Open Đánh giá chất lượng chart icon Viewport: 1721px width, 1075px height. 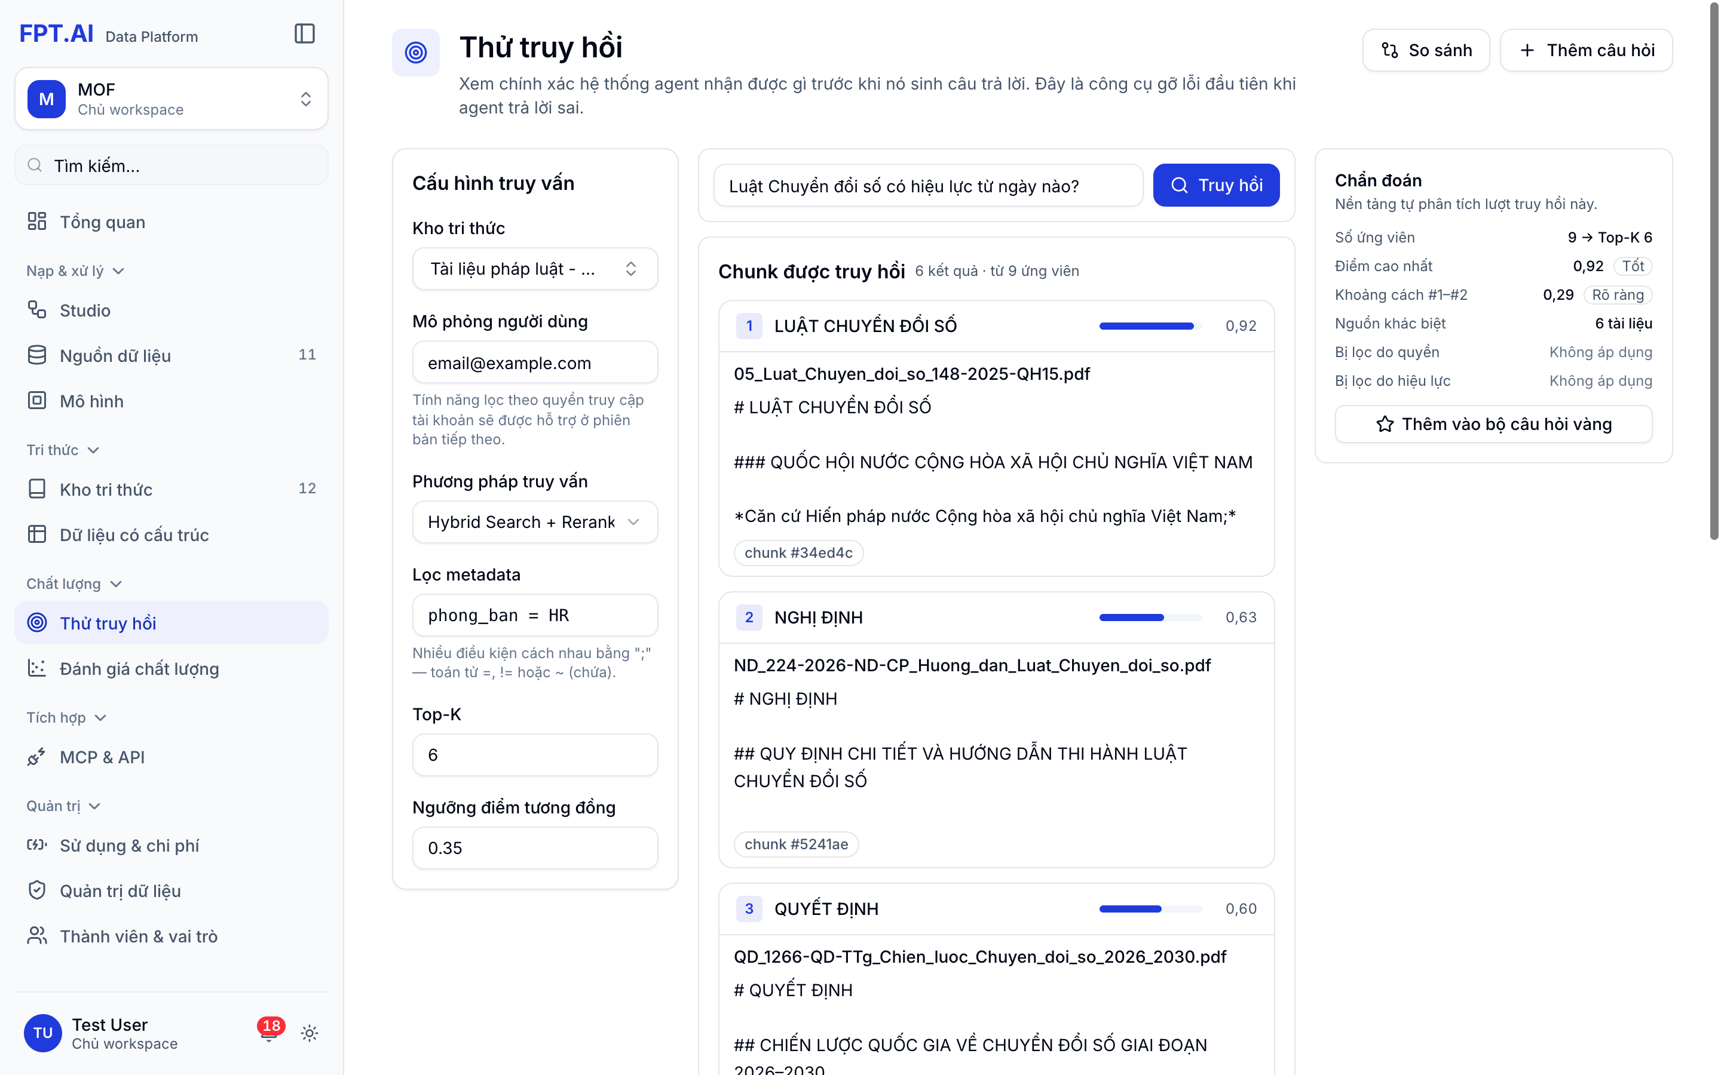pyautogui.click(x=37, y=668)
